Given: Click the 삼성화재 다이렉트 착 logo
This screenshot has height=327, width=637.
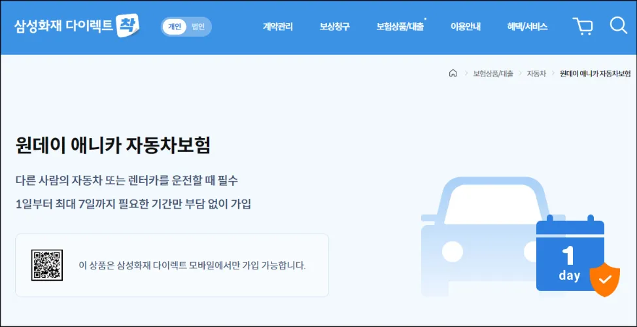Looking at the screenshot, I should pos(77,26).
